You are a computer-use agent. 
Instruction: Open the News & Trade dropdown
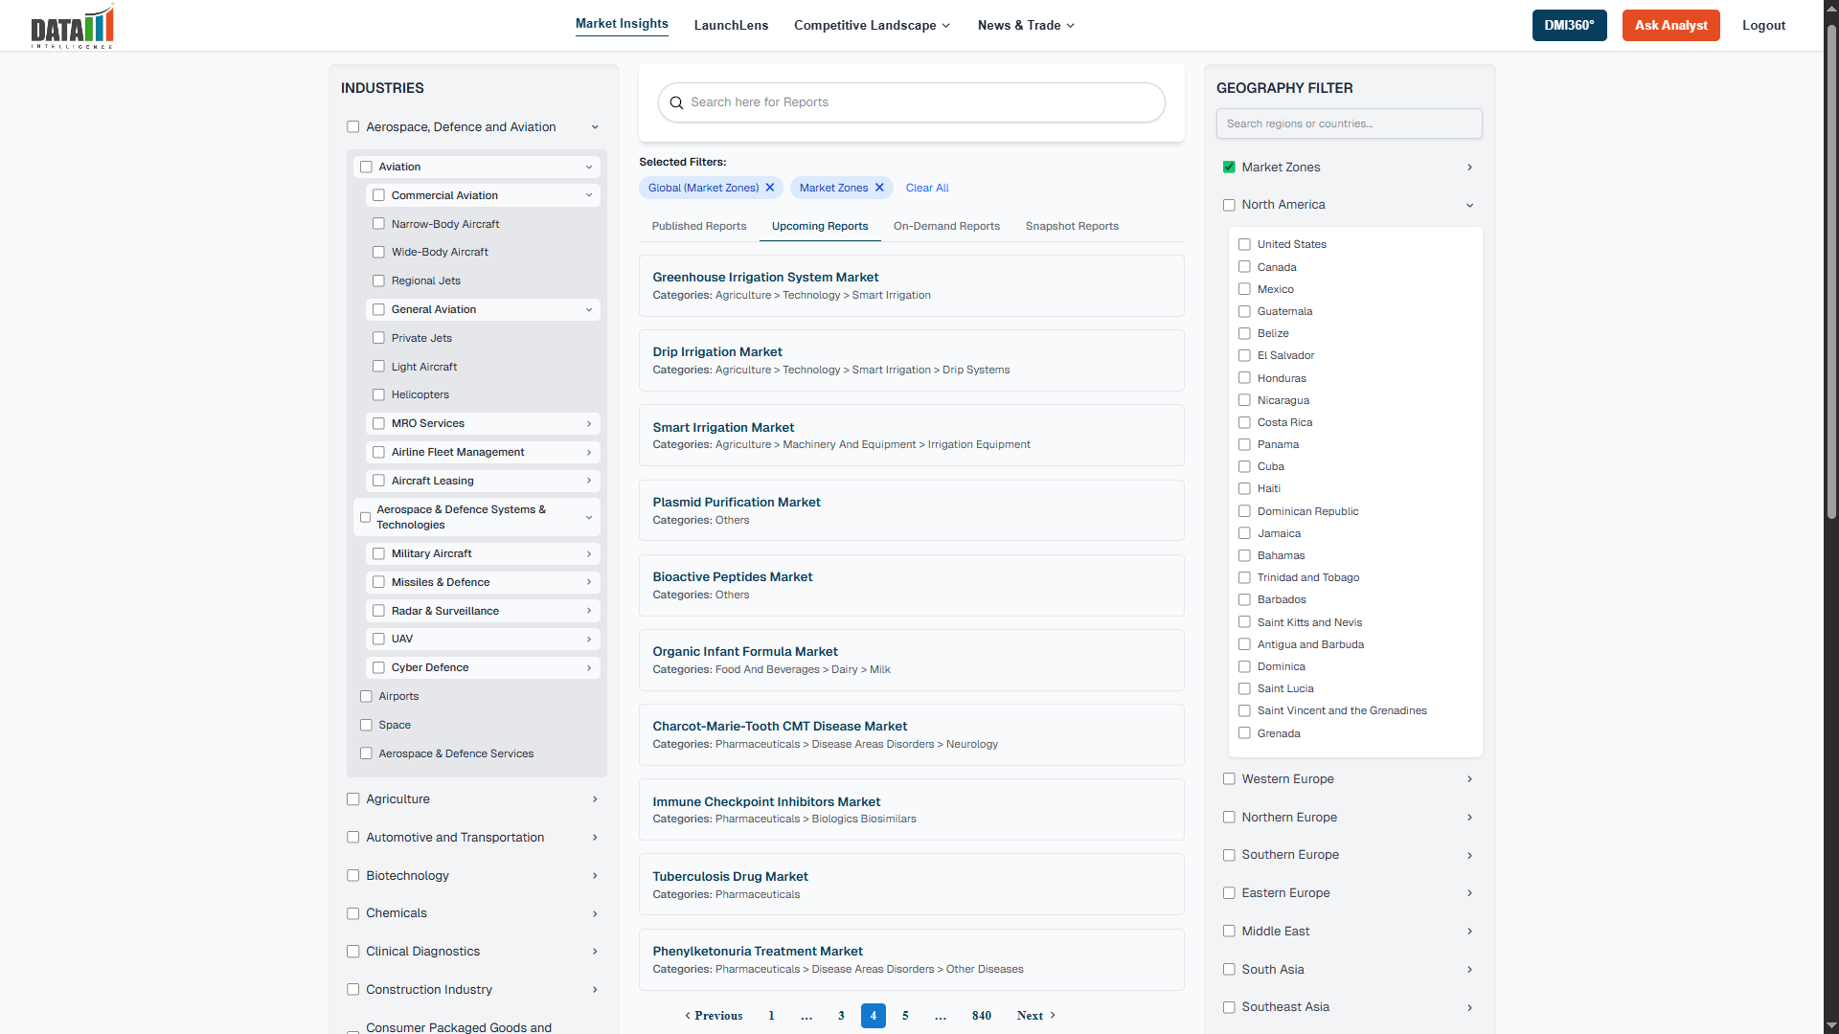point(1024,26)
